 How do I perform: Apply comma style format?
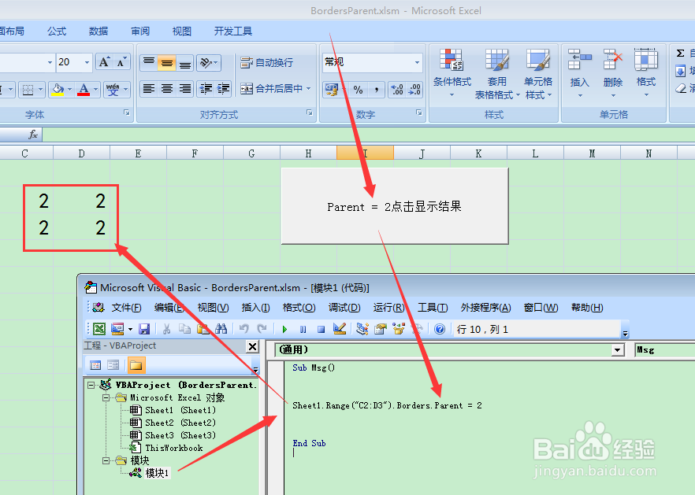click(377, 90)
